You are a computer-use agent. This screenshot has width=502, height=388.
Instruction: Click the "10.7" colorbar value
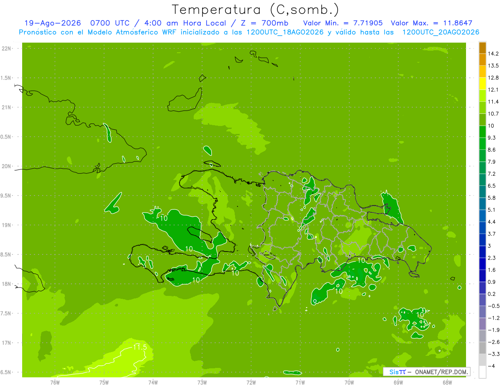pos(493,114)
